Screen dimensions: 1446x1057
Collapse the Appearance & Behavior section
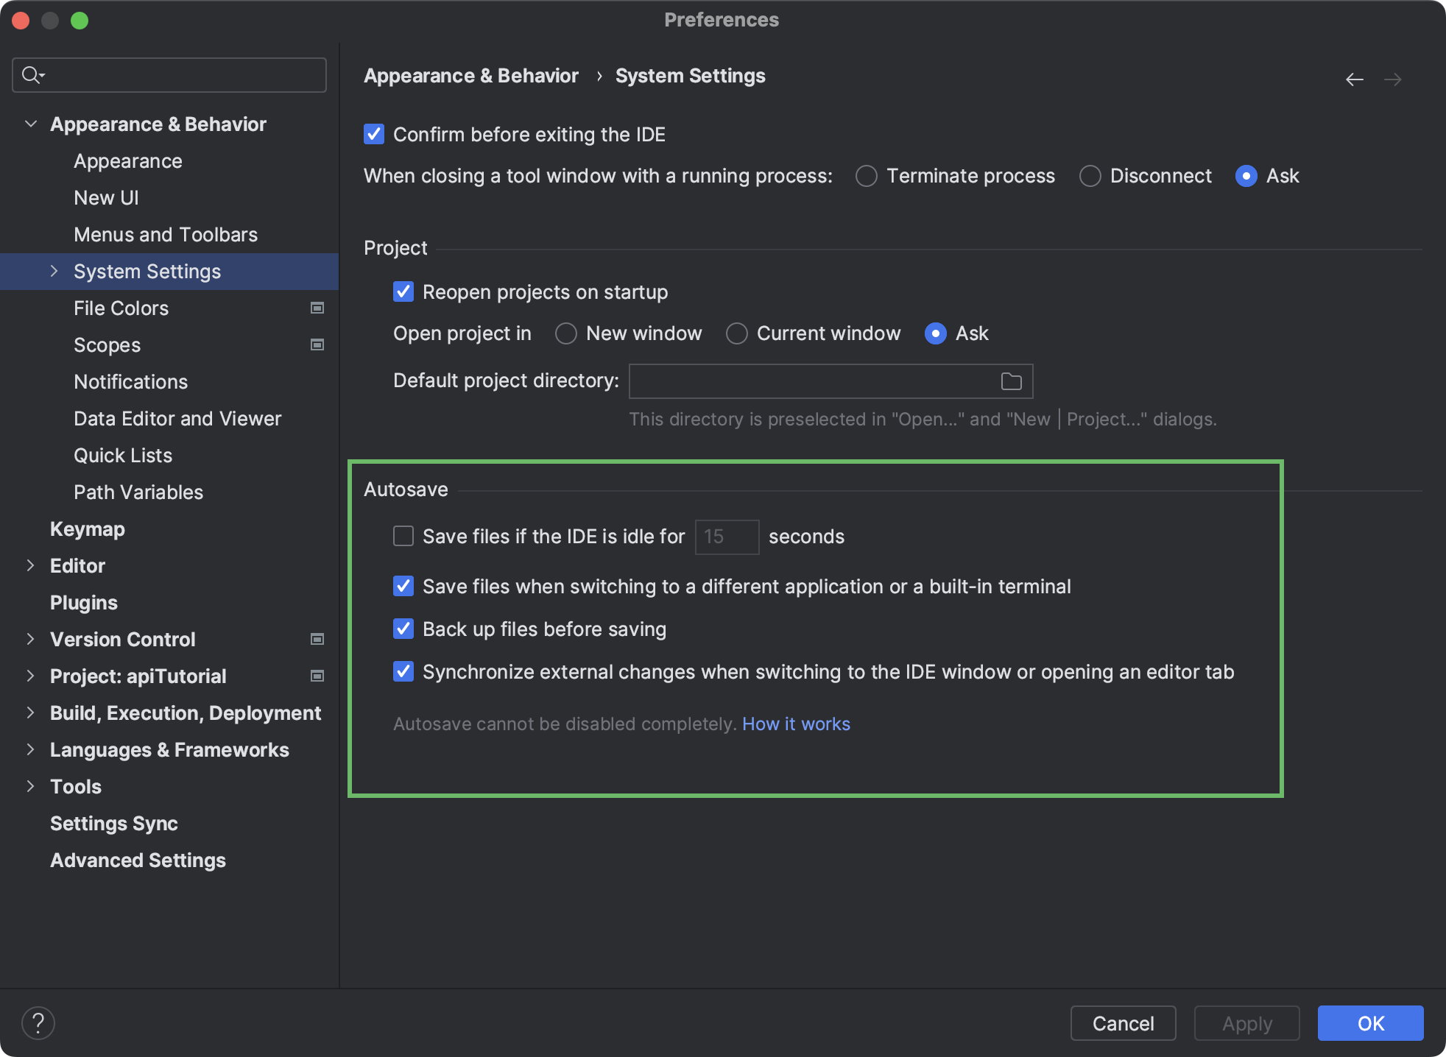click(30, 124)
